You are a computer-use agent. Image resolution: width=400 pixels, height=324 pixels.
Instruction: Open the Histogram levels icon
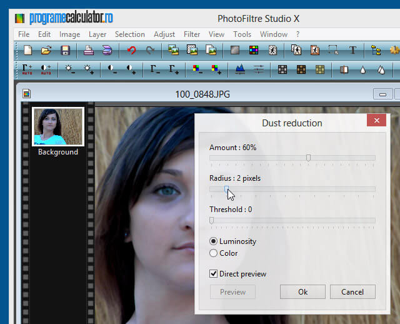point(240,69)
